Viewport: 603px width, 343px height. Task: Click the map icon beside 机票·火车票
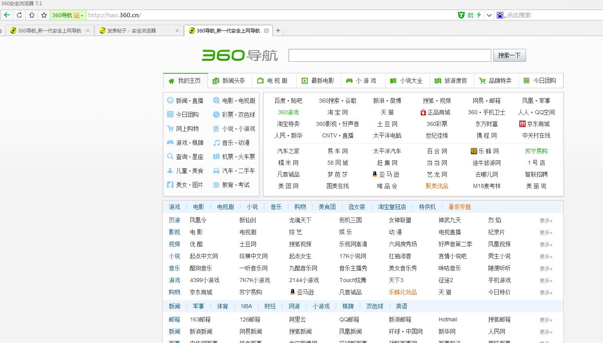click(x=216, y=157)
